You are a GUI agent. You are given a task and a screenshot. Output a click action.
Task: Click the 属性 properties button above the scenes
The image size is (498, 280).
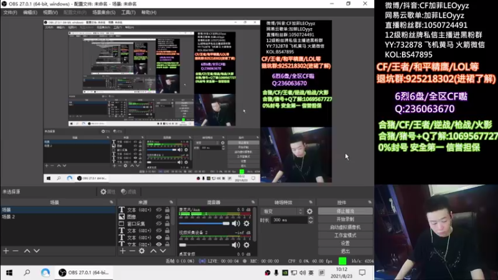[x=108, y=192]
